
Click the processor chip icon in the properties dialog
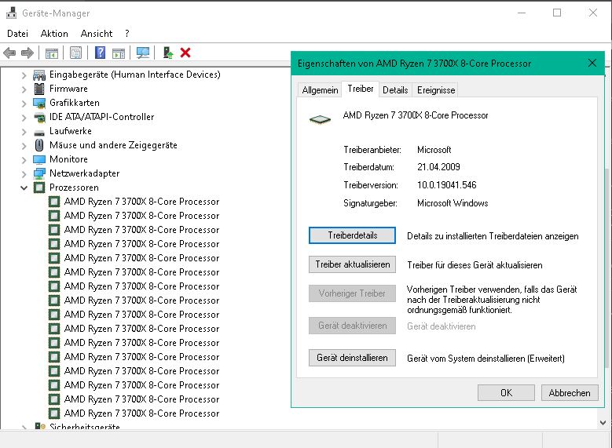tap(320, 119)
